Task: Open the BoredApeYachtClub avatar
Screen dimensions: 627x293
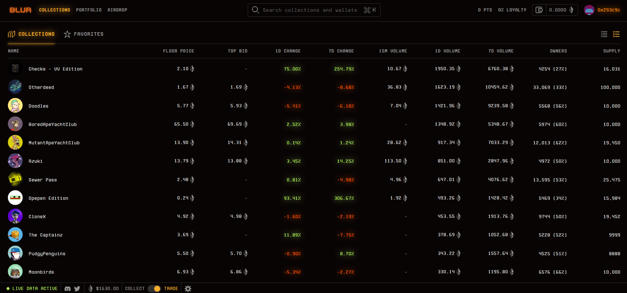Action: pos(15,124)
